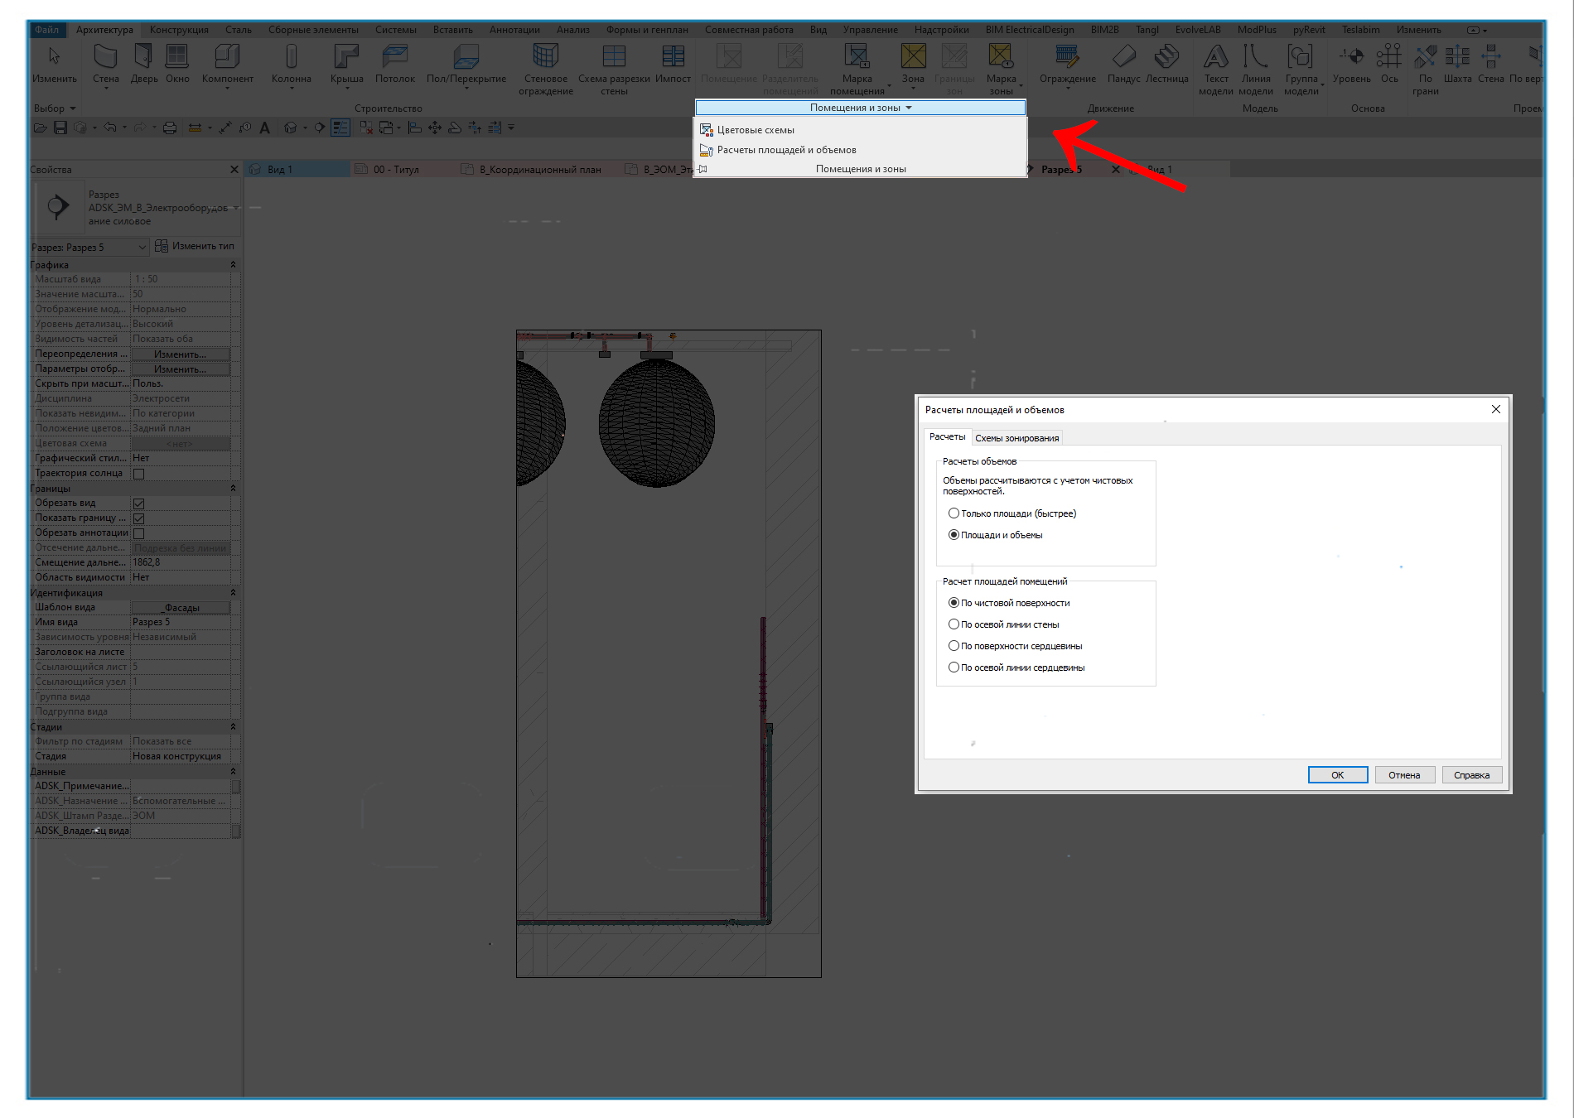Image resolution: width=1574 pixels, height=1118 pixels.
Task: Toggle the Траектория солнца checkbox
Action: click(x=139, y=474)
